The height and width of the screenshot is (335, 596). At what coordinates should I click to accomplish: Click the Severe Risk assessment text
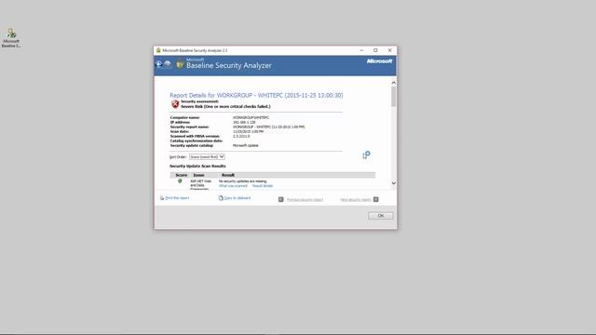(225, 107)
